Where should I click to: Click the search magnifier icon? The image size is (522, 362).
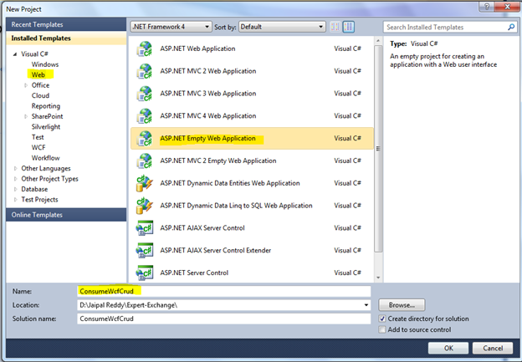coord(511,27)
